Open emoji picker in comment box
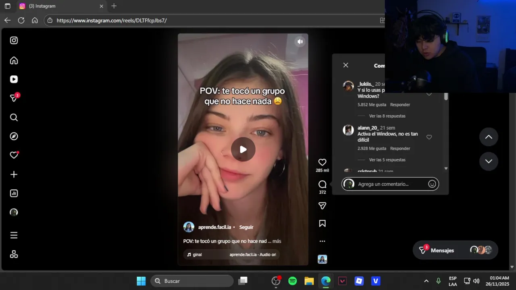516x290 pixels. 432,184
